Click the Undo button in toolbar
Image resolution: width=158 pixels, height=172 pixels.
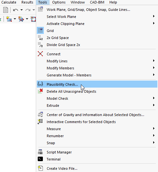click(16, 10)
